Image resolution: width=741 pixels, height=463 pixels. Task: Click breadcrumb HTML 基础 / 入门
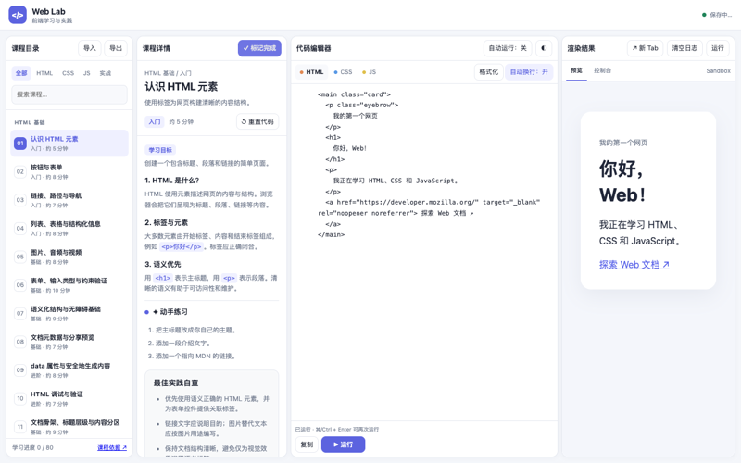[x=168, y=73]
